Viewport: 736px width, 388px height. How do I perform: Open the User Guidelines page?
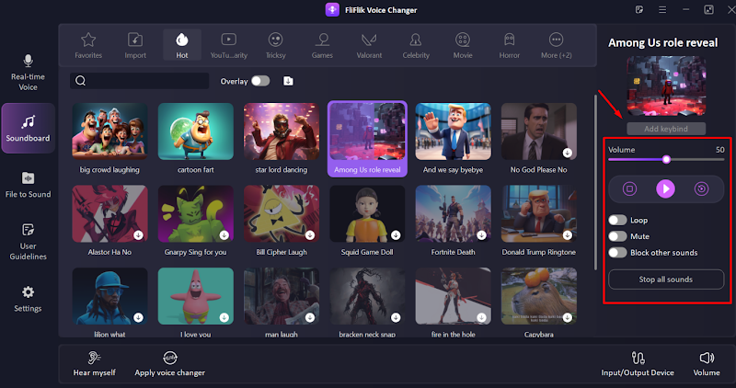[x=28, y=241]
